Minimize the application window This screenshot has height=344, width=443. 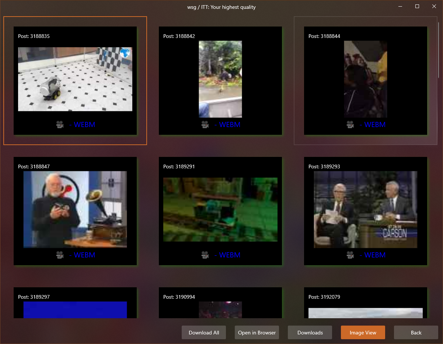pos(400,6)
